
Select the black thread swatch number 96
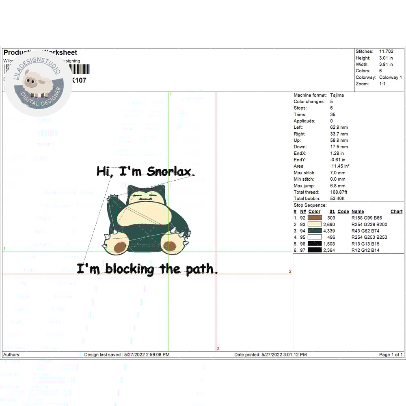click(x=315, y=244)
